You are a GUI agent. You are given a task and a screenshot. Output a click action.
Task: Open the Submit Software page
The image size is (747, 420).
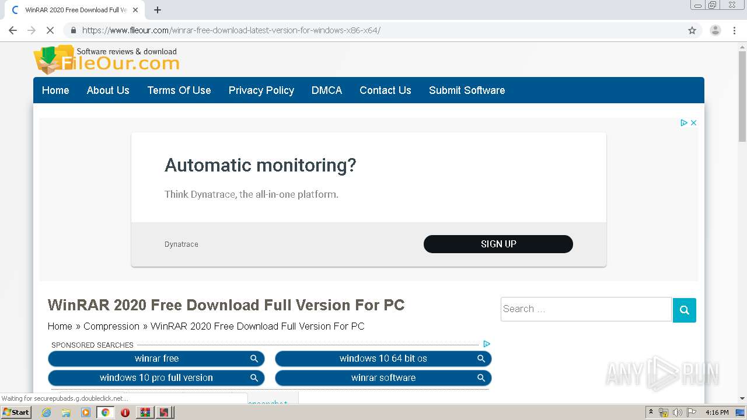pos(467,90)
